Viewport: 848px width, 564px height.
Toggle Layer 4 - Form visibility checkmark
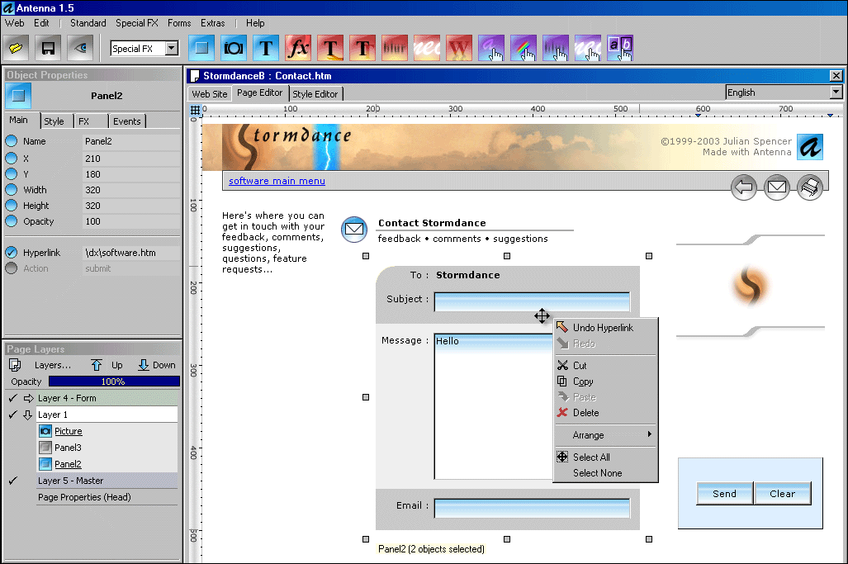(x=12, y=398)
